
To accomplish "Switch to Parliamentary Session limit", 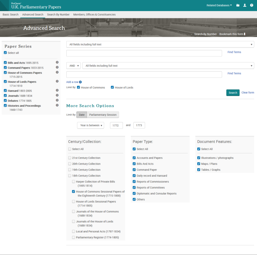I will coord(103,115).
